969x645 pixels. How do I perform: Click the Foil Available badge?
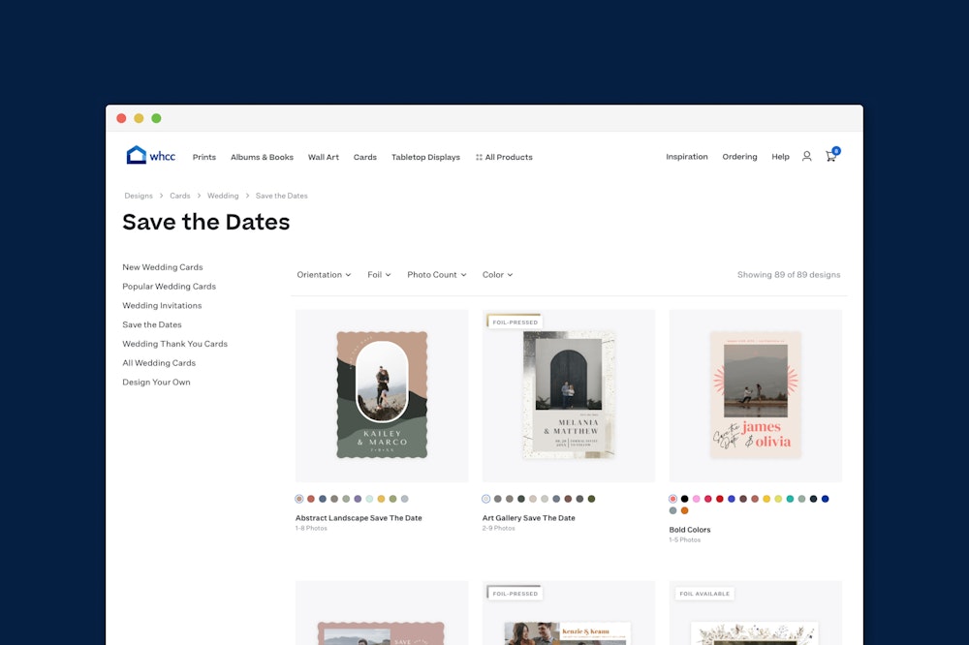704,594
